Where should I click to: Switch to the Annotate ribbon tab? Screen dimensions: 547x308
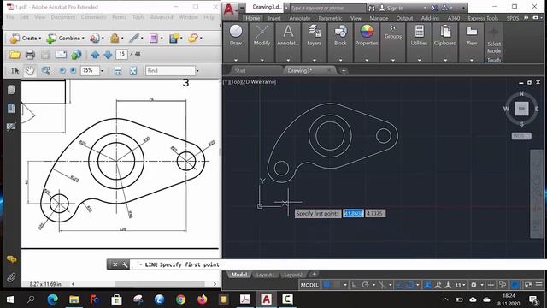[300, 18]
